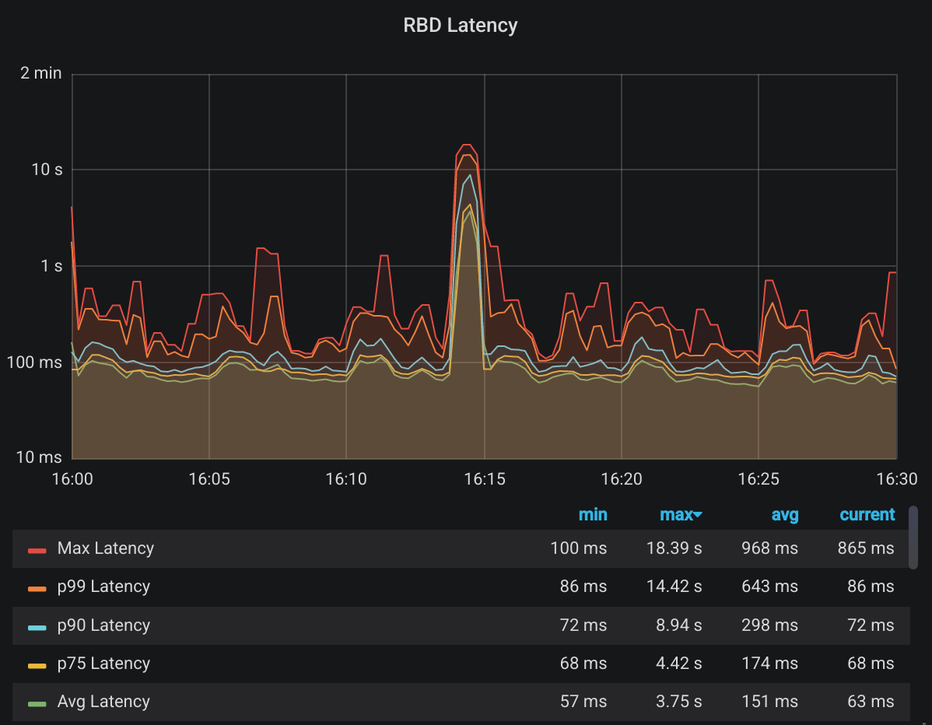Click the legend vertical scrollbar

(913, 538)
